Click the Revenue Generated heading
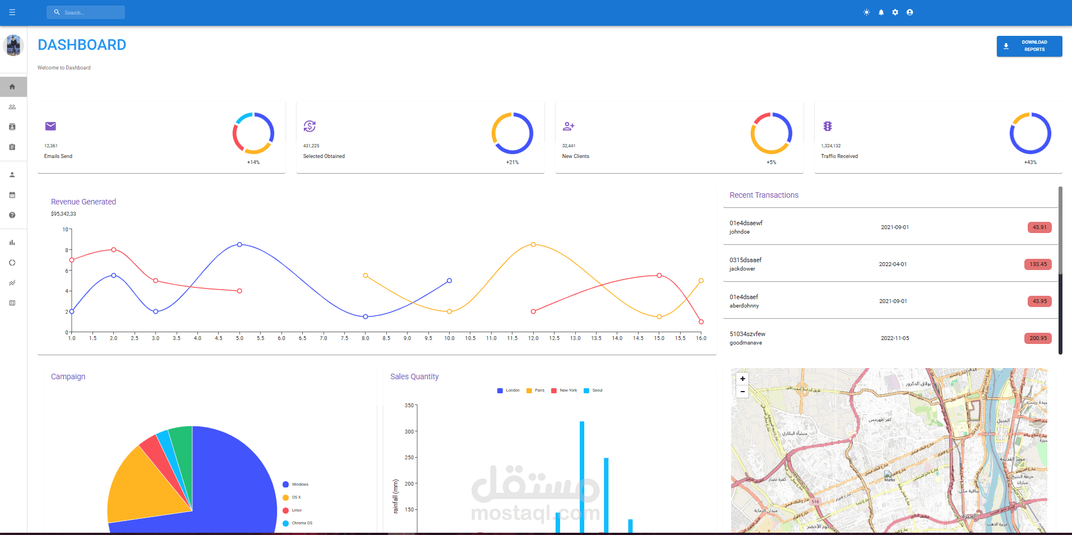Screen dimensions: 1072x535 coord(84,202)
